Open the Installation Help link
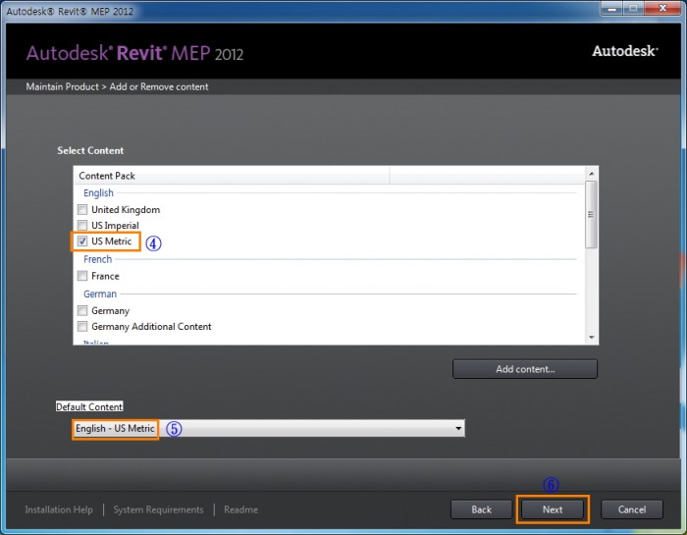 click(x=59, y=509)
